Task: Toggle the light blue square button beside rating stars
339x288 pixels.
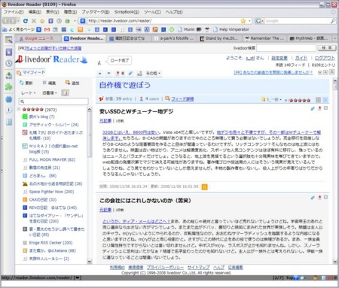Action: pyautogui.click(x=325, y=100)
